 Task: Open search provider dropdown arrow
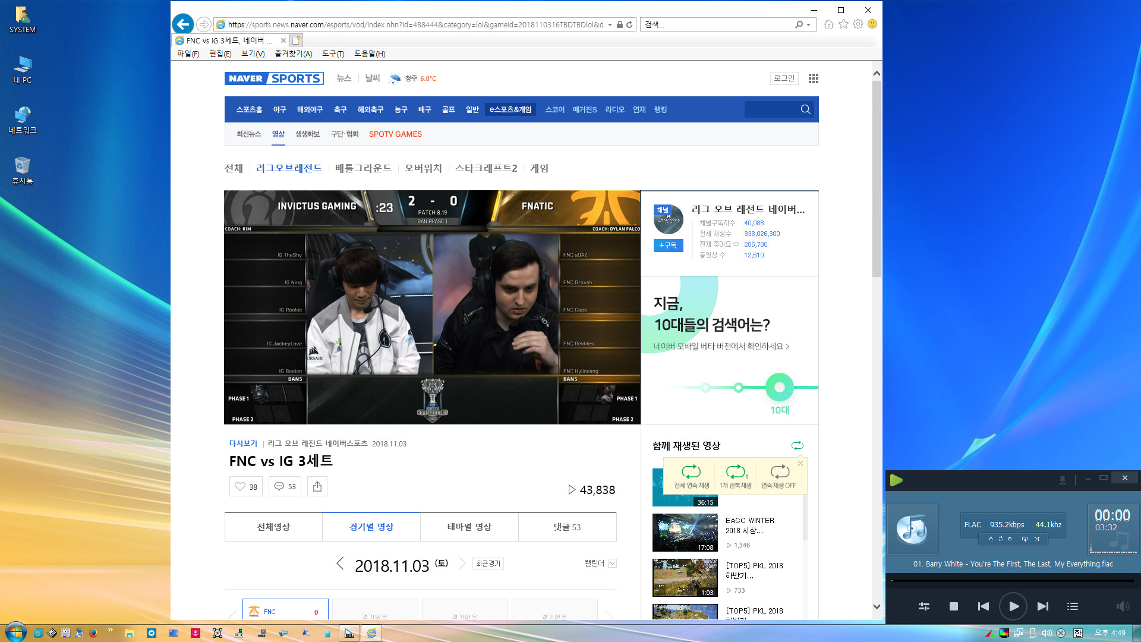click(x=809, y=25)
